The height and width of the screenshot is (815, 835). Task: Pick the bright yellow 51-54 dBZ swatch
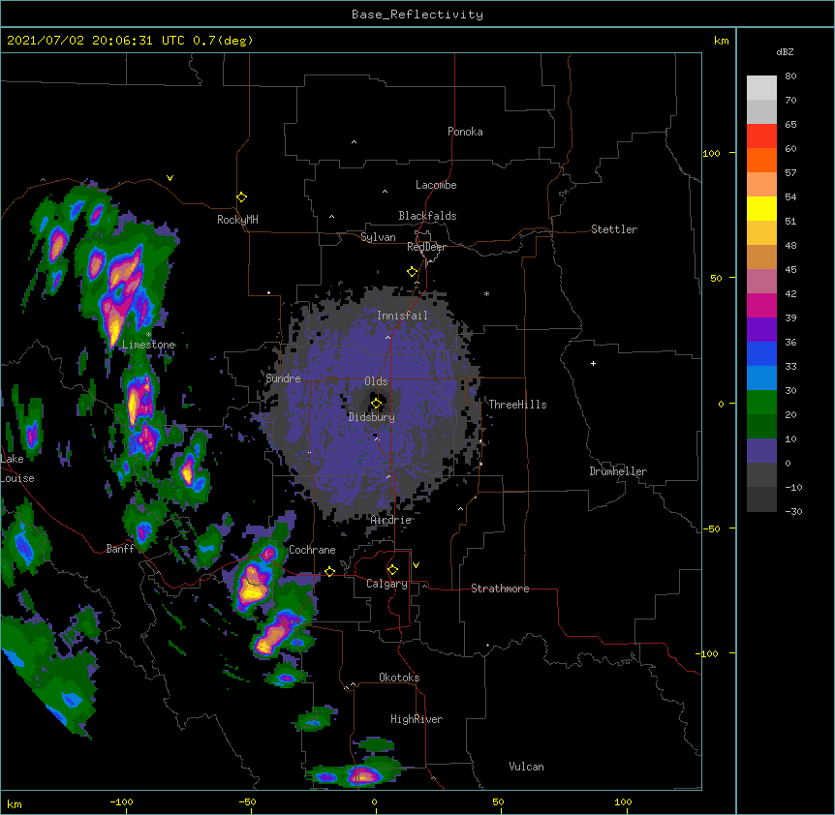(761, 208)
